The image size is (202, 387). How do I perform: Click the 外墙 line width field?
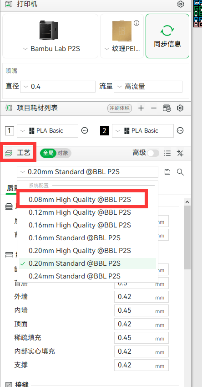pyautogui.click(x=141, y=297)
